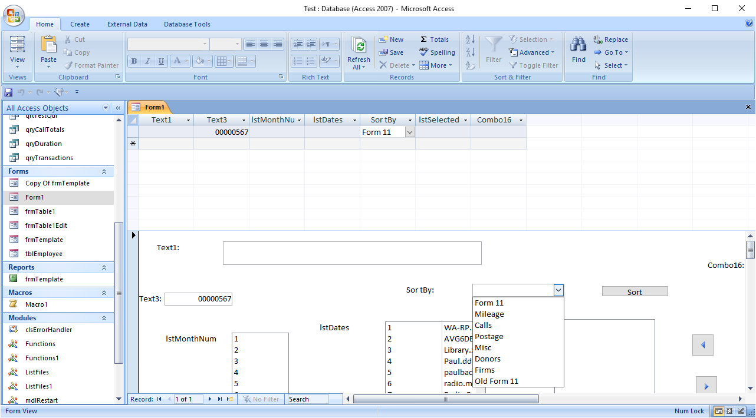Go to first record
This screenshot has width=756, height=418.
[159, 399]
